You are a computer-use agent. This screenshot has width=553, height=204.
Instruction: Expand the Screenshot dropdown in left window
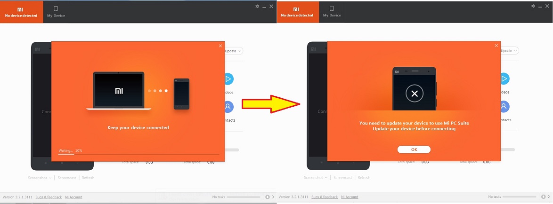(x=40, y=178)
